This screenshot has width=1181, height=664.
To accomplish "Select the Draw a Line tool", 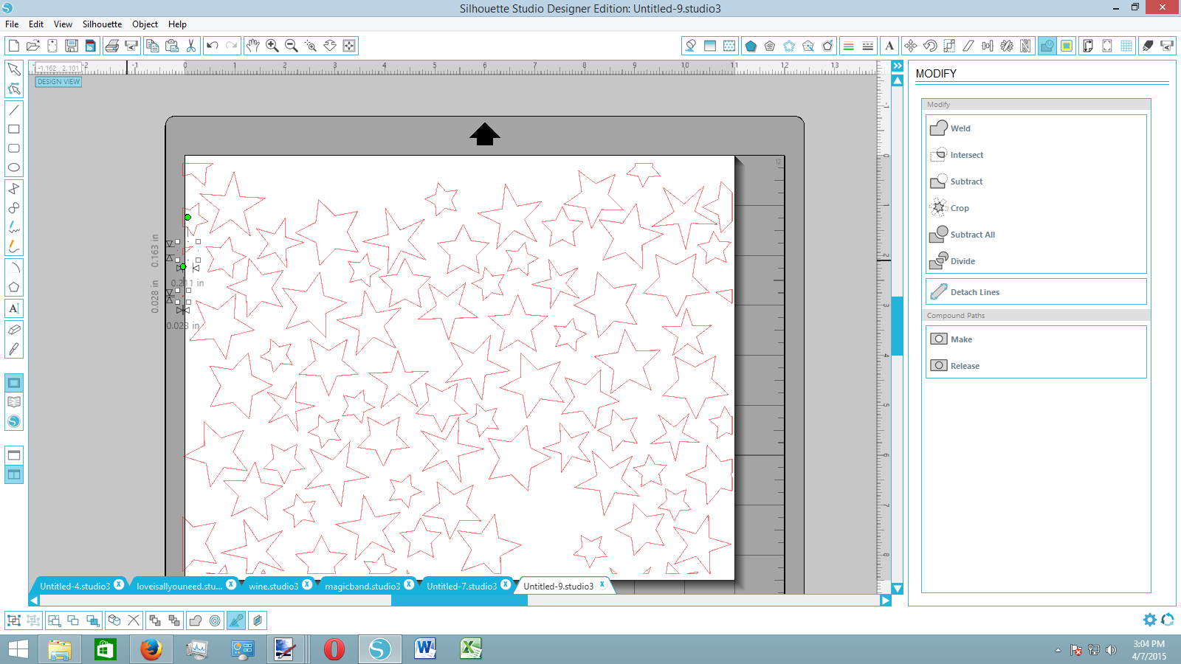I will coord(13,110).
